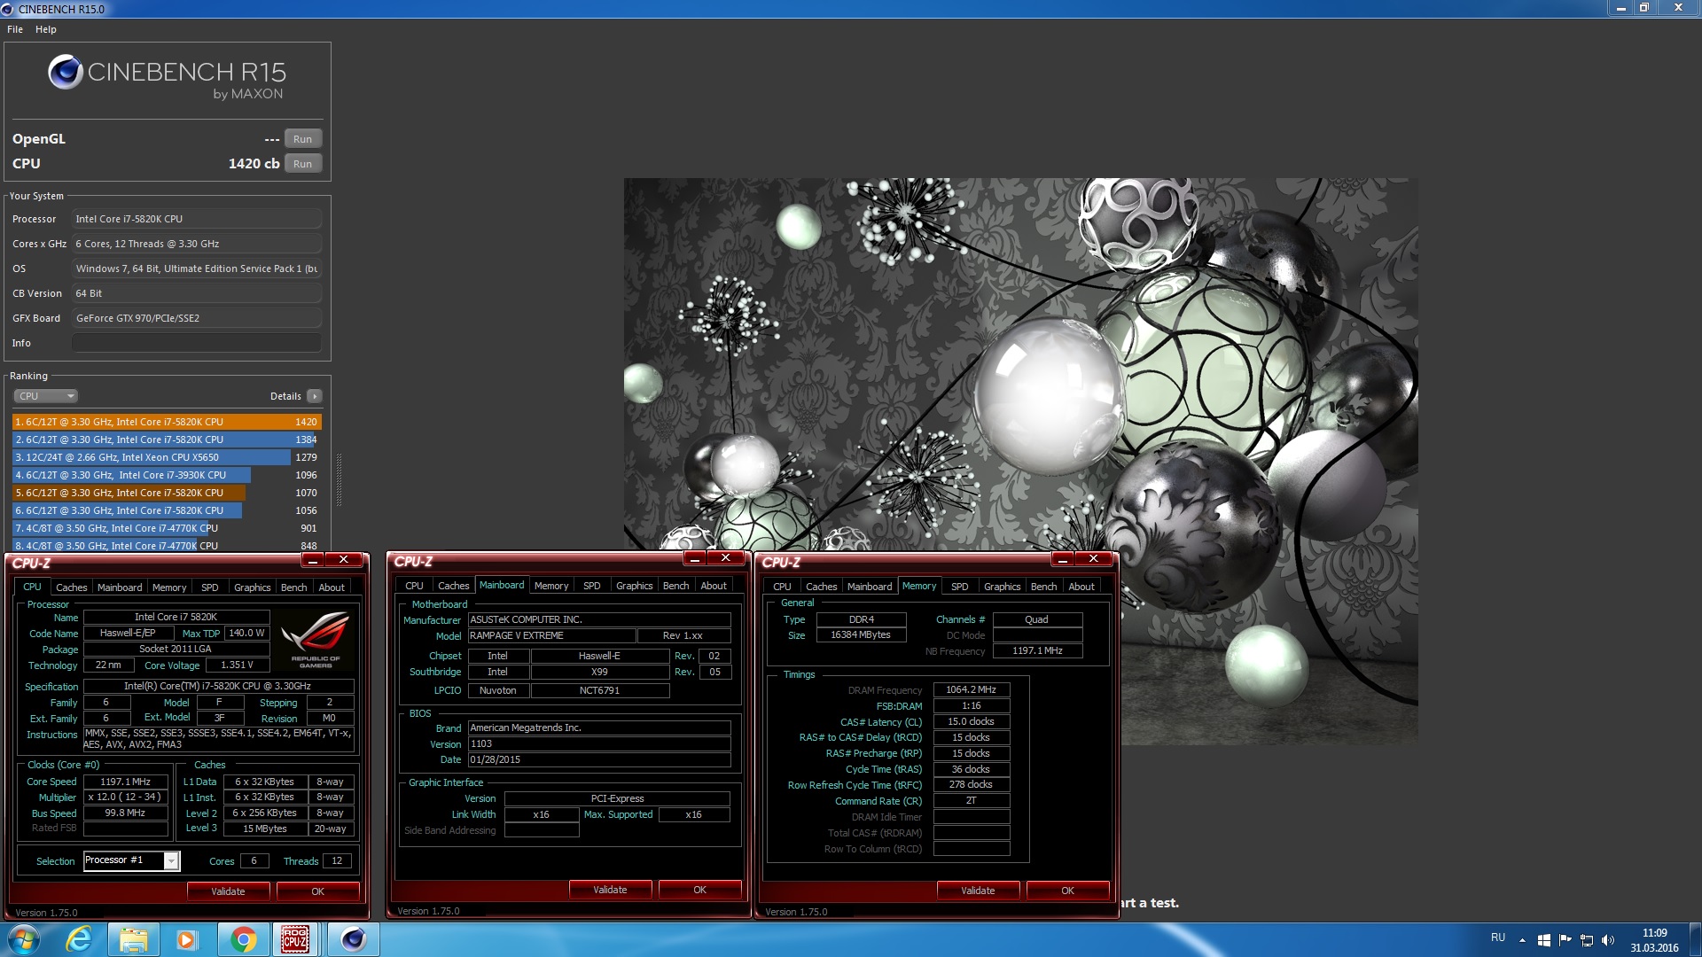Click the RU language indicator
This screenshot has width=1702, height=957.
click(1498, 938)
